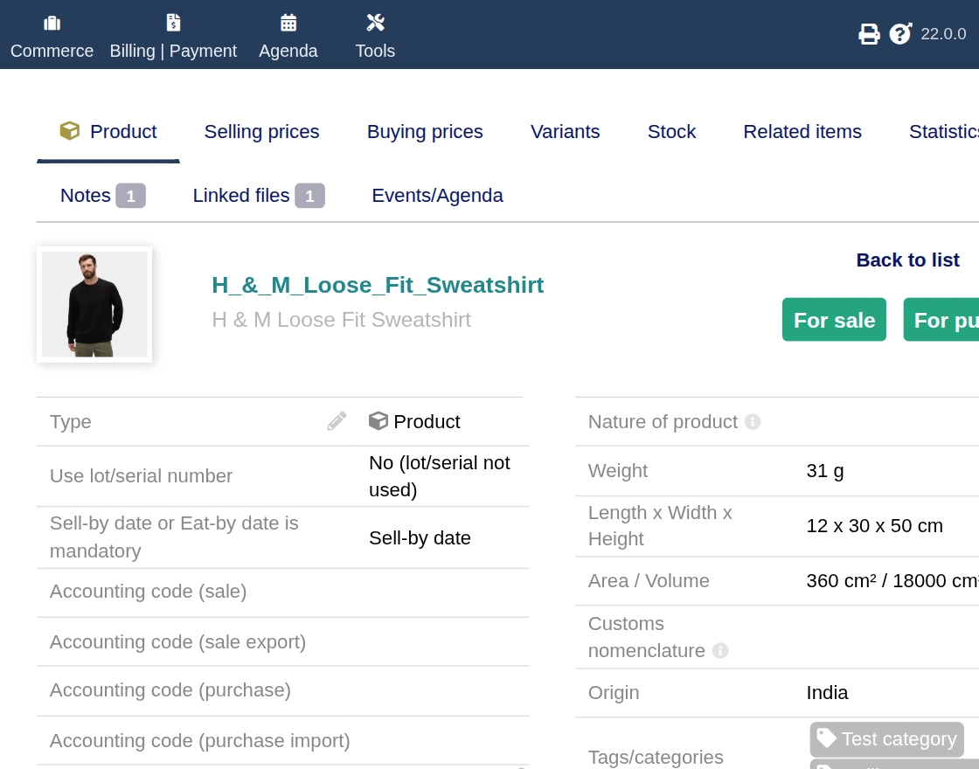Click the info icon beside Customs nomenclature
The image size is (979, 769).
point(720,650)
